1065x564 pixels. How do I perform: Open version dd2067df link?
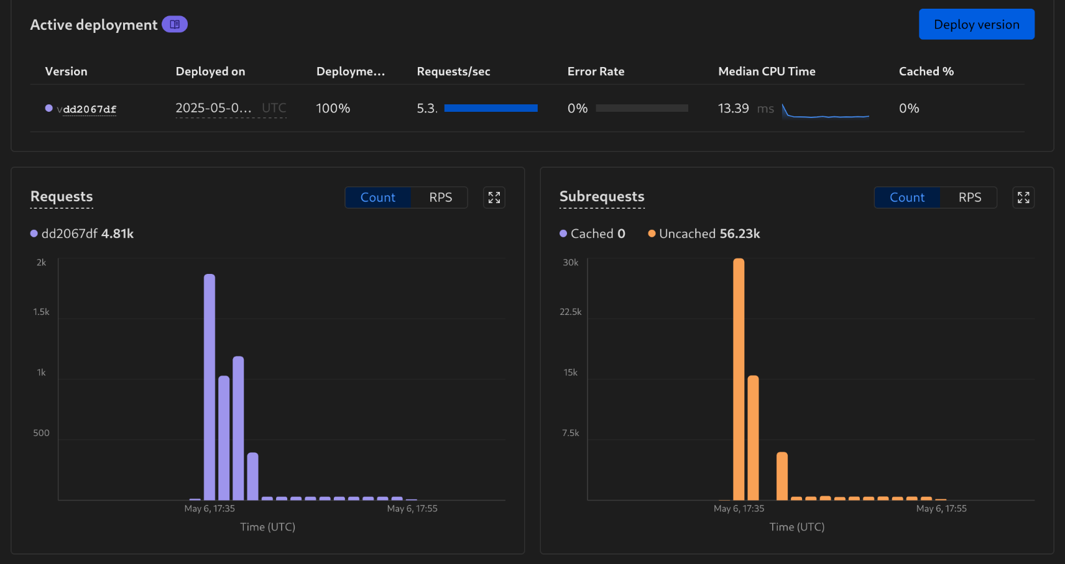pos(90,109)
